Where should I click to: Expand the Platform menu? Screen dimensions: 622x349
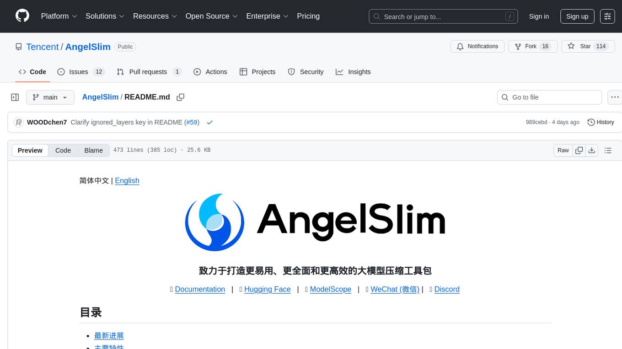[59, 16]
